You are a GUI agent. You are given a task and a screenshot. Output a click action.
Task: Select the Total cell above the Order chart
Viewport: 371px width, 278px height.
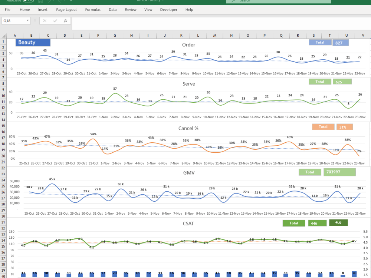tap(320, 42)
